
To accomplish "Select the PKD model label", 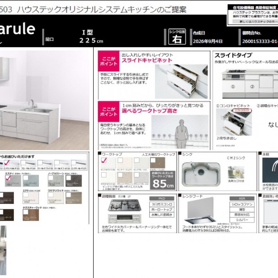I will pos(162,198).
